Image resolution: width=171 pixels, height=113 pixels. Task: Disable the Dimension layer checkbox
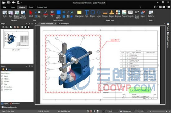pos(2,90)
